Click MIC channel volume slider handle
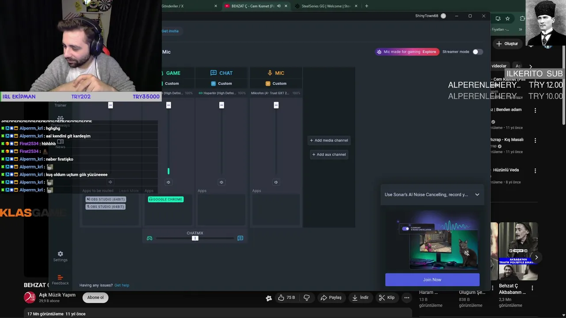The width and height of the screenshot is (566, 318). coord(276,105)
